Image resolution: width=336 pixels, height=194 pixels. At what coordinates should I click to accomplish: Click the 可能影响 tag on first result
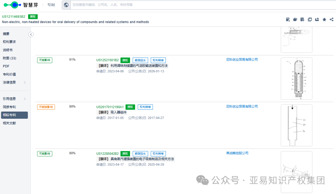tap(44, 60)
